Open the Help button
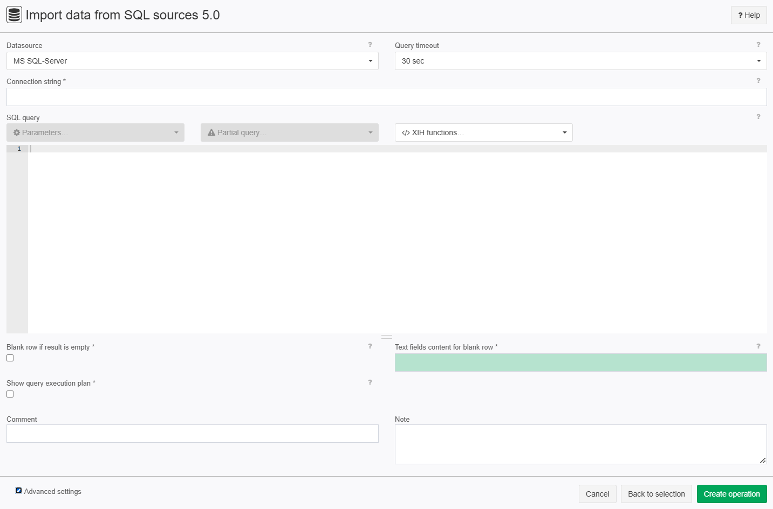Viewport: 773px width, 509px height. tap(749, 15)
